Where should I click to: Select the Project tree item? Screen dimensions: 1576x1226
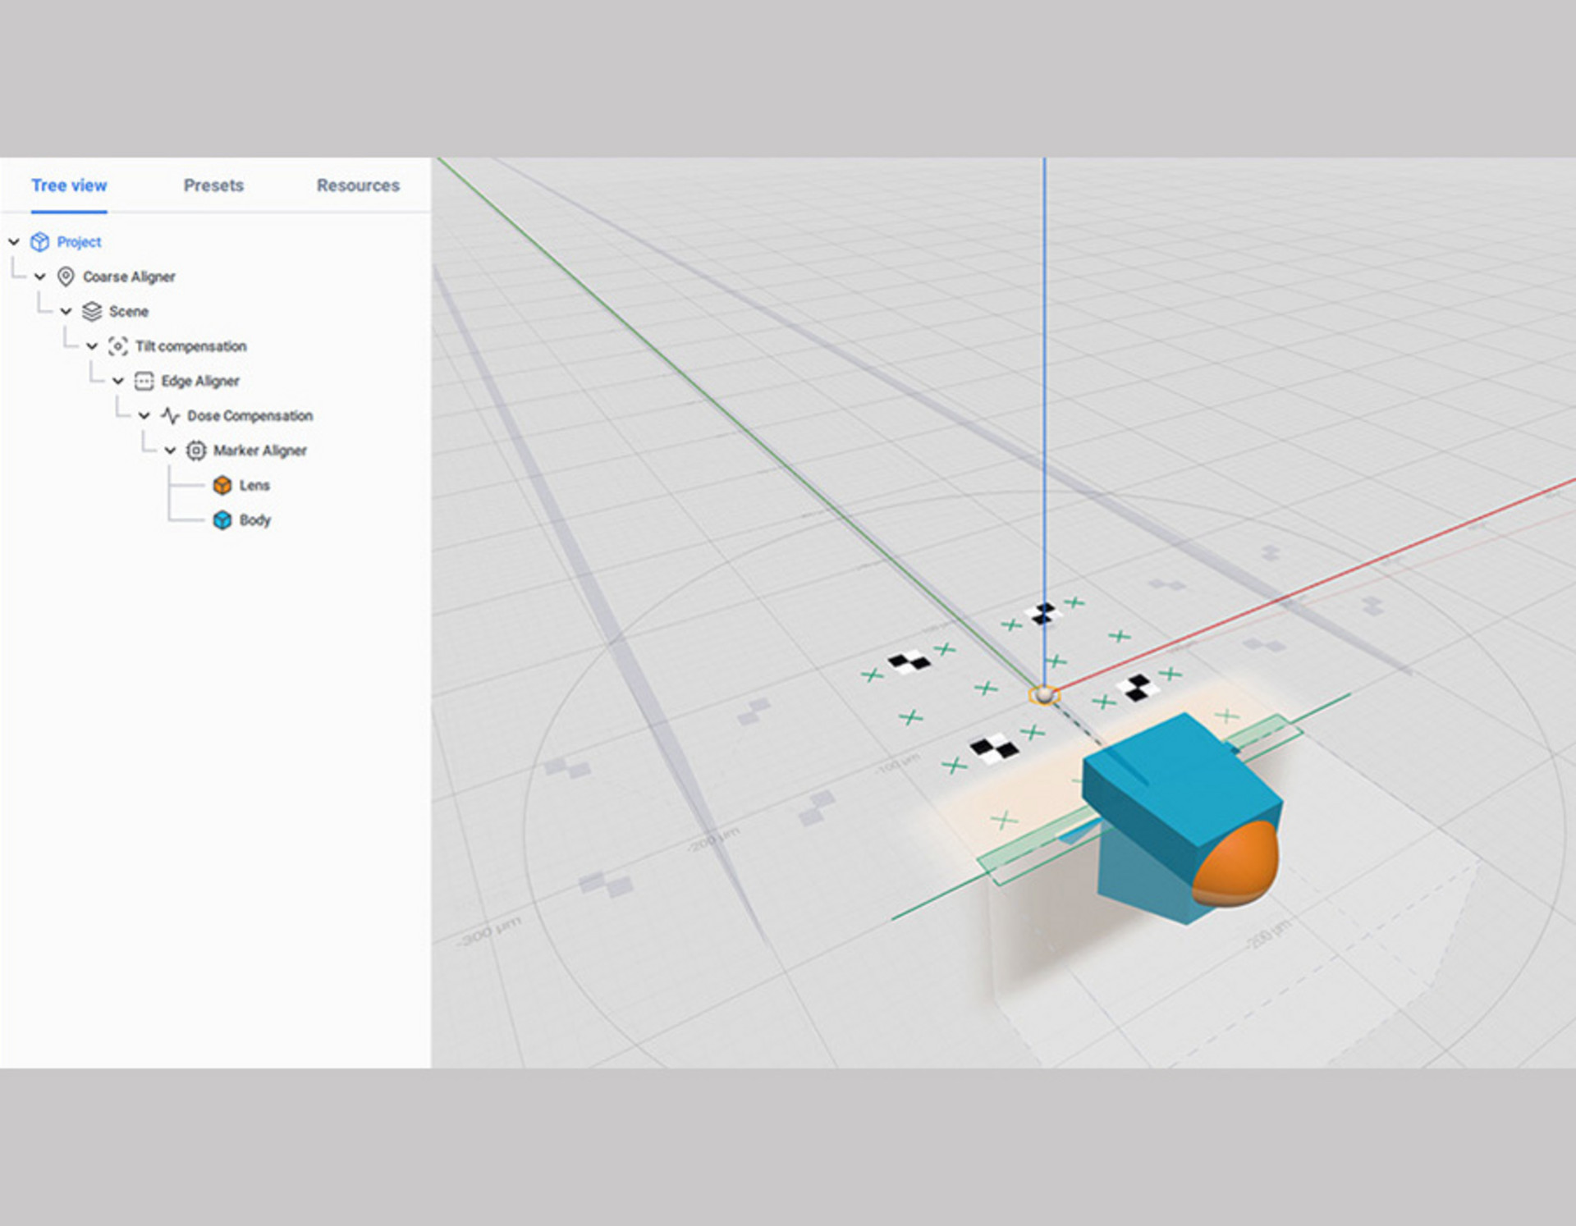[x=79, y=242]
